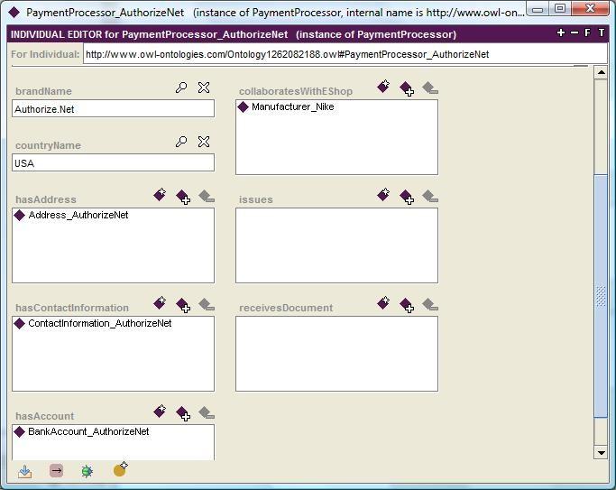Add existing resource to receivesDocument
Screen dimensions: 616x490
point(407,305)
